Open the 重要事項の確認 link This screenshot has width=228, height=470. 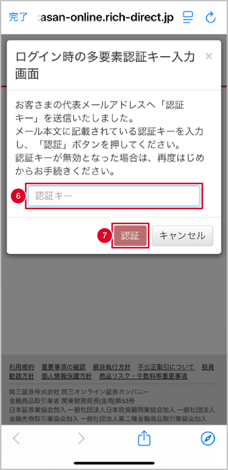(64, 367)
